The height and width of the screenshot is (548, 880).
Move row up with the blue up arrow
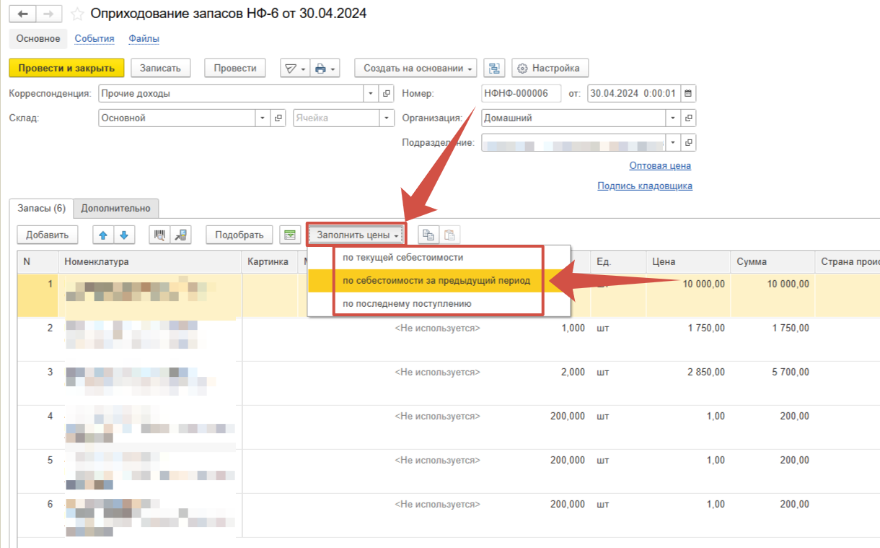(x=103, y=235)
